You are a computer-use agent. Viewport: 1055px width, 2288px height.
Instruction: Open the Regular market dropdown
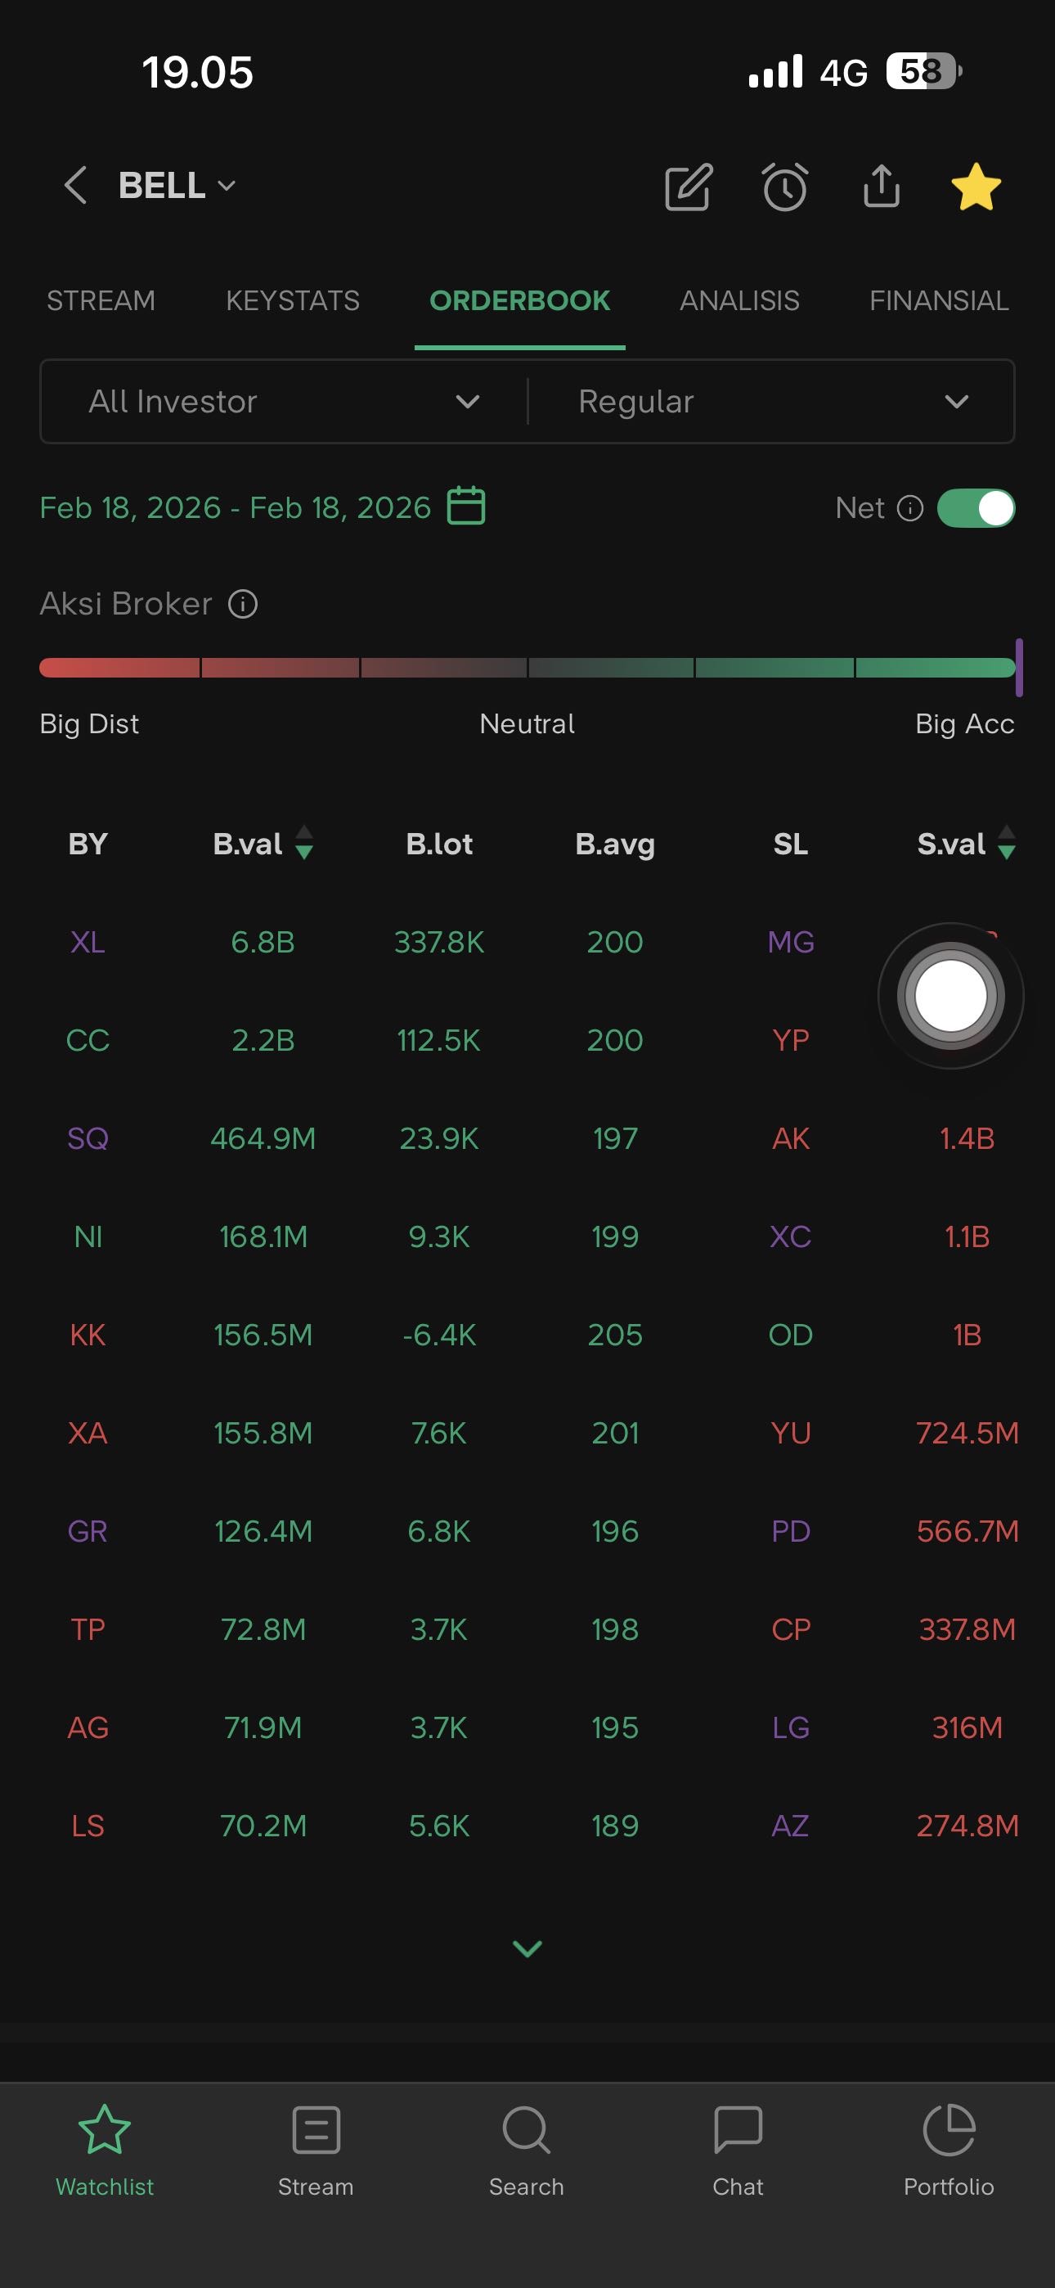tap(771, 402)
